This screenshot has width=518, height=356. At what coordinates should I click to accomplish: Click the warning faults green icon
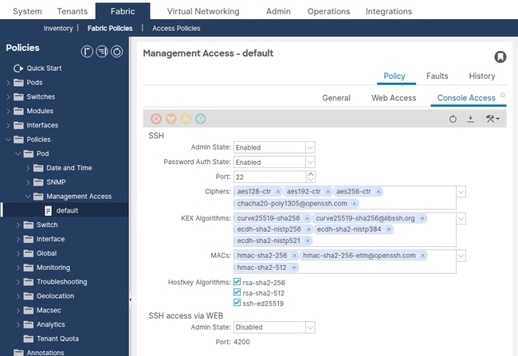coord(201,119)
